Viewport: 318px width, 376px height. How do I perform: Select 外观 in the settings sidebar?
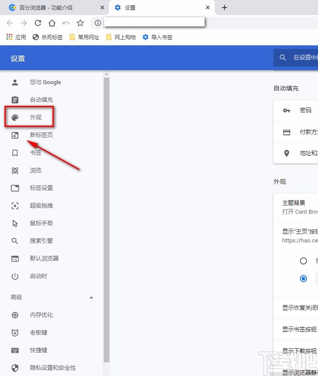pos(36,117)
